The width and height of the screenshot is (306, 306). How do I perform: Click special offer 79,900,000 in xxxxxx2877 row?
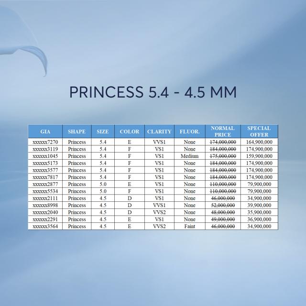(259, 184)
